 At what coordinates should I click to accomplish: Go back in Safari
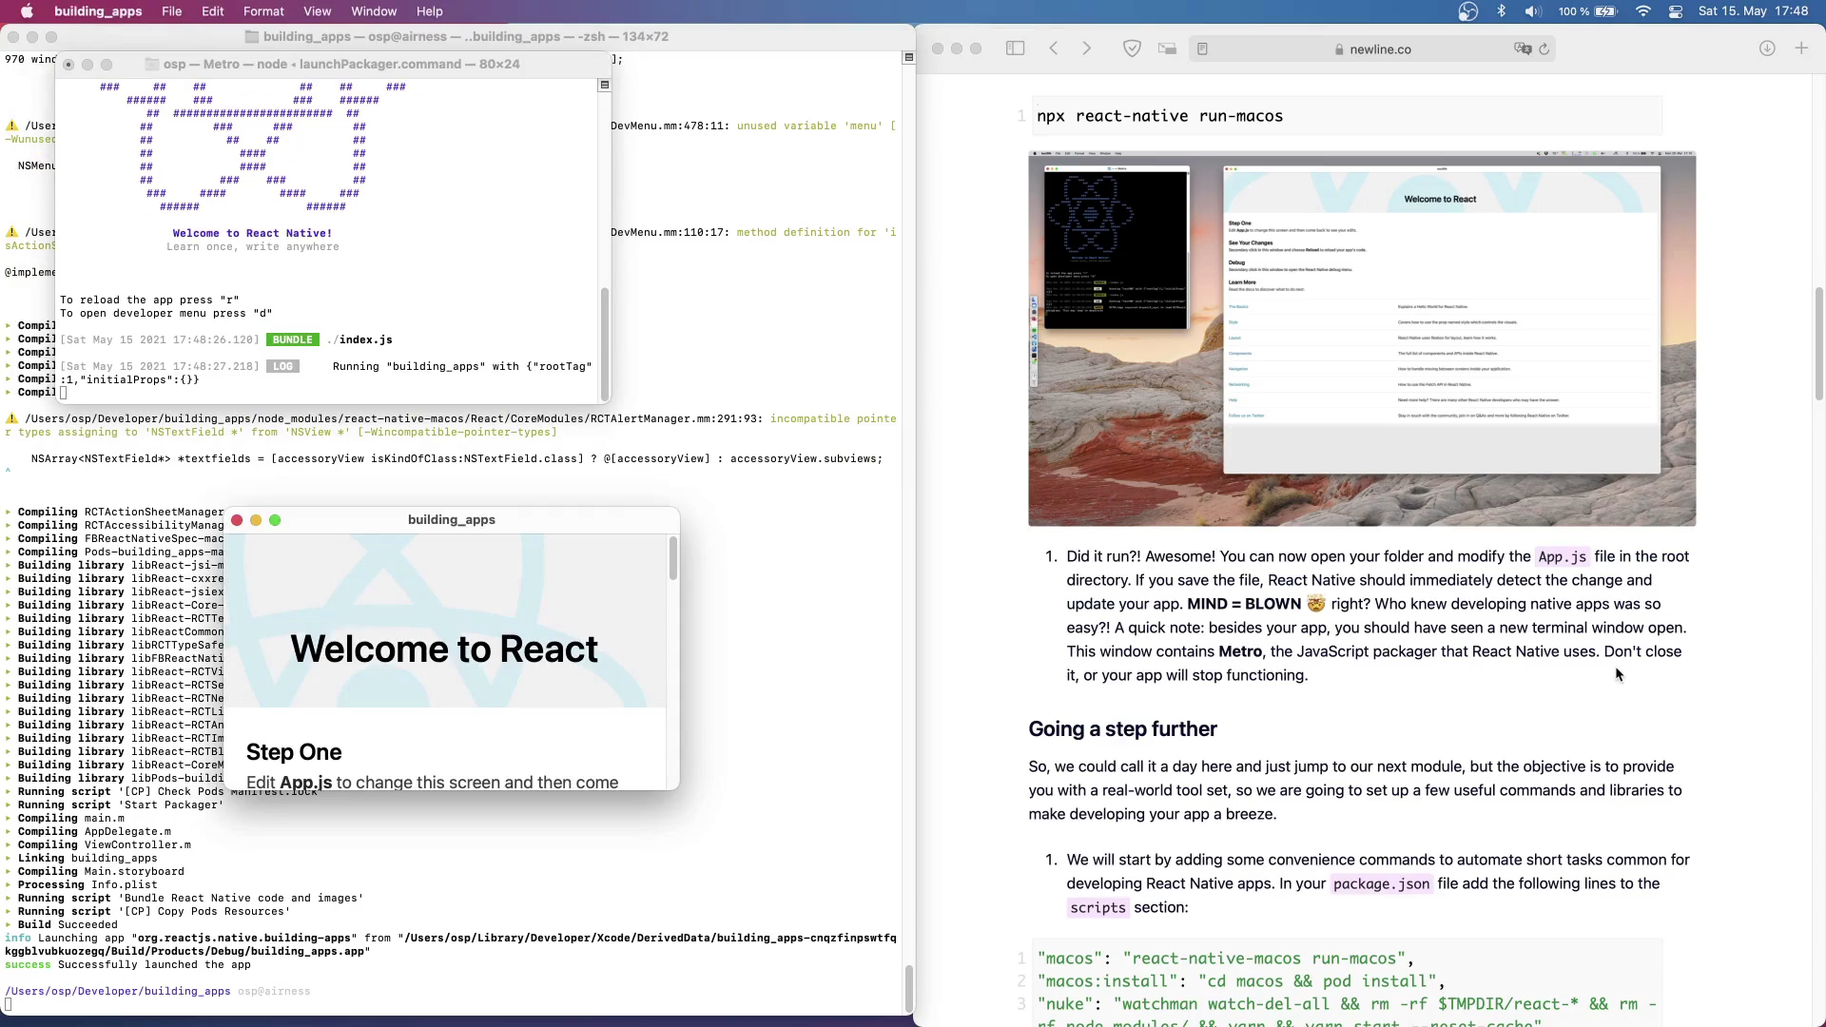(1054, 48)
